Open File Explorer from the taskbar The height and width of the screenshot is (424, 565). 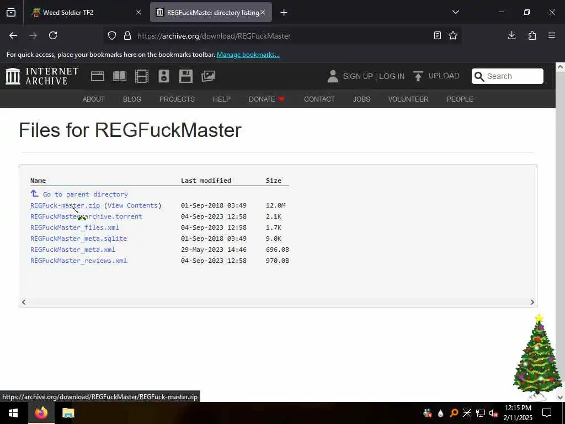pyautogui.click(x=68, y=413)
